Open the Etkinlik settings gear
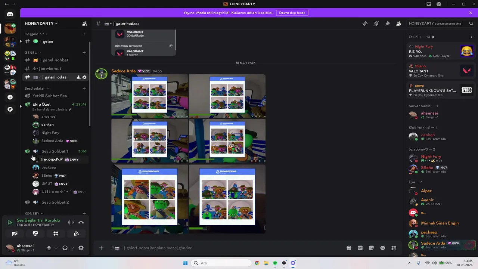Viewport: 478px width, 269px height. pos(433,37)
